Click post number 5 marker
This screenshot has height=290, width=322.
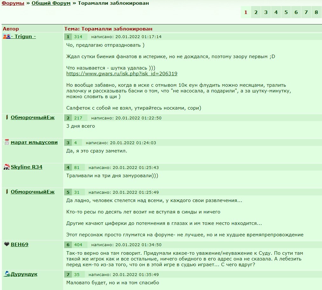(x=68, y=192)
